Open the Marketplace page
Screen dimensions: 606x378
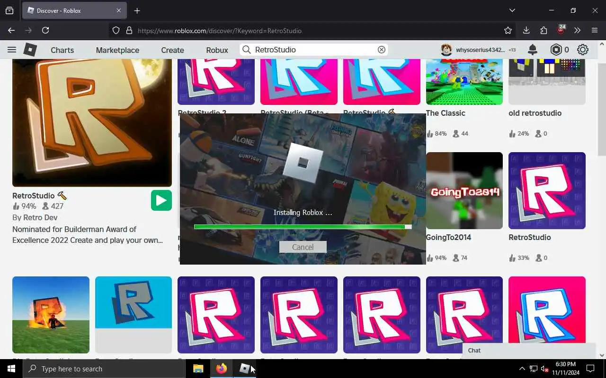[x=117, y=50]
